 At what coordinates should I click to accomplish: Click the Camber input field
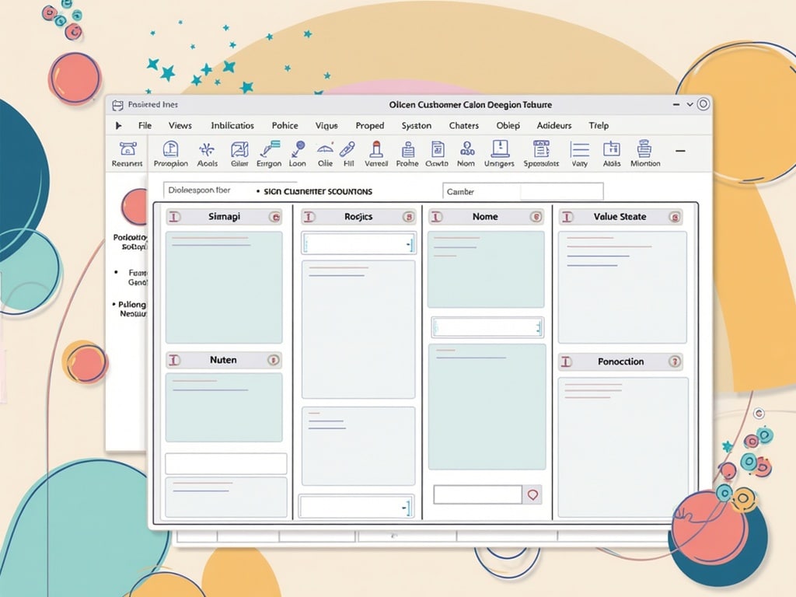(x=522, y=191)
